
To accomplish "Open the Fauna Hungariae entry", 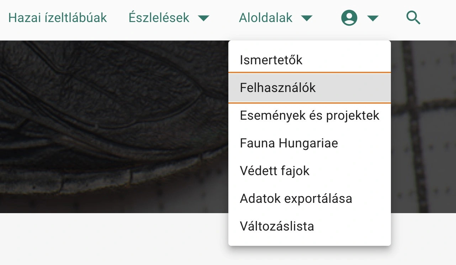I will point(288,143).
